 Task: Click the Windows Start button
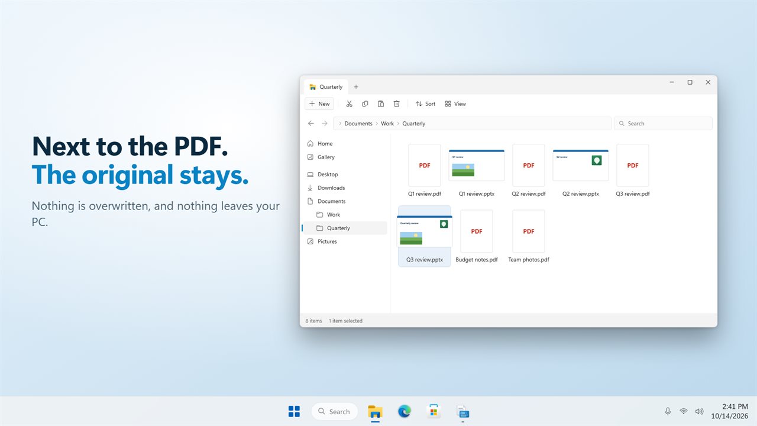(294, 411)
